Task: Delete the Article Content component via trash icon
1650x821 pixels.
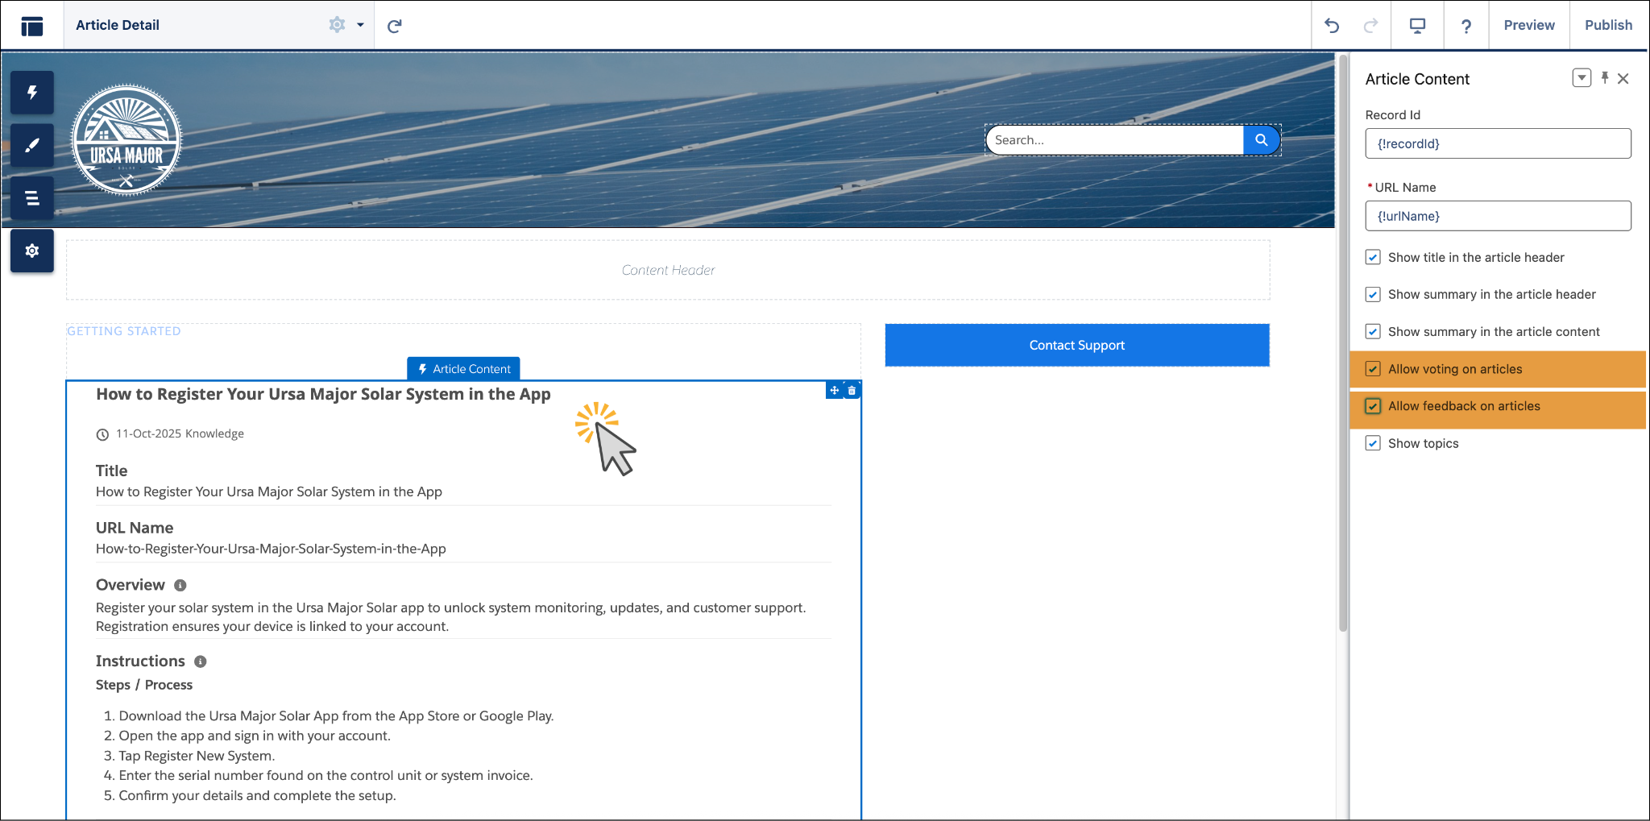Action: coord(852,391)
